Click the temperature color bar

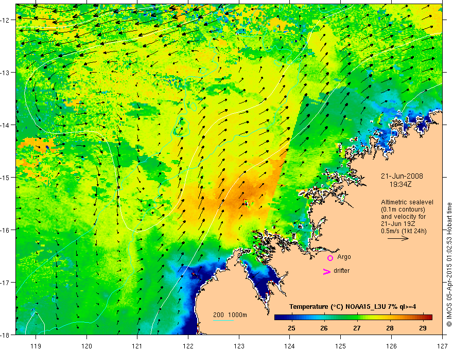click(x=353, y=317)
